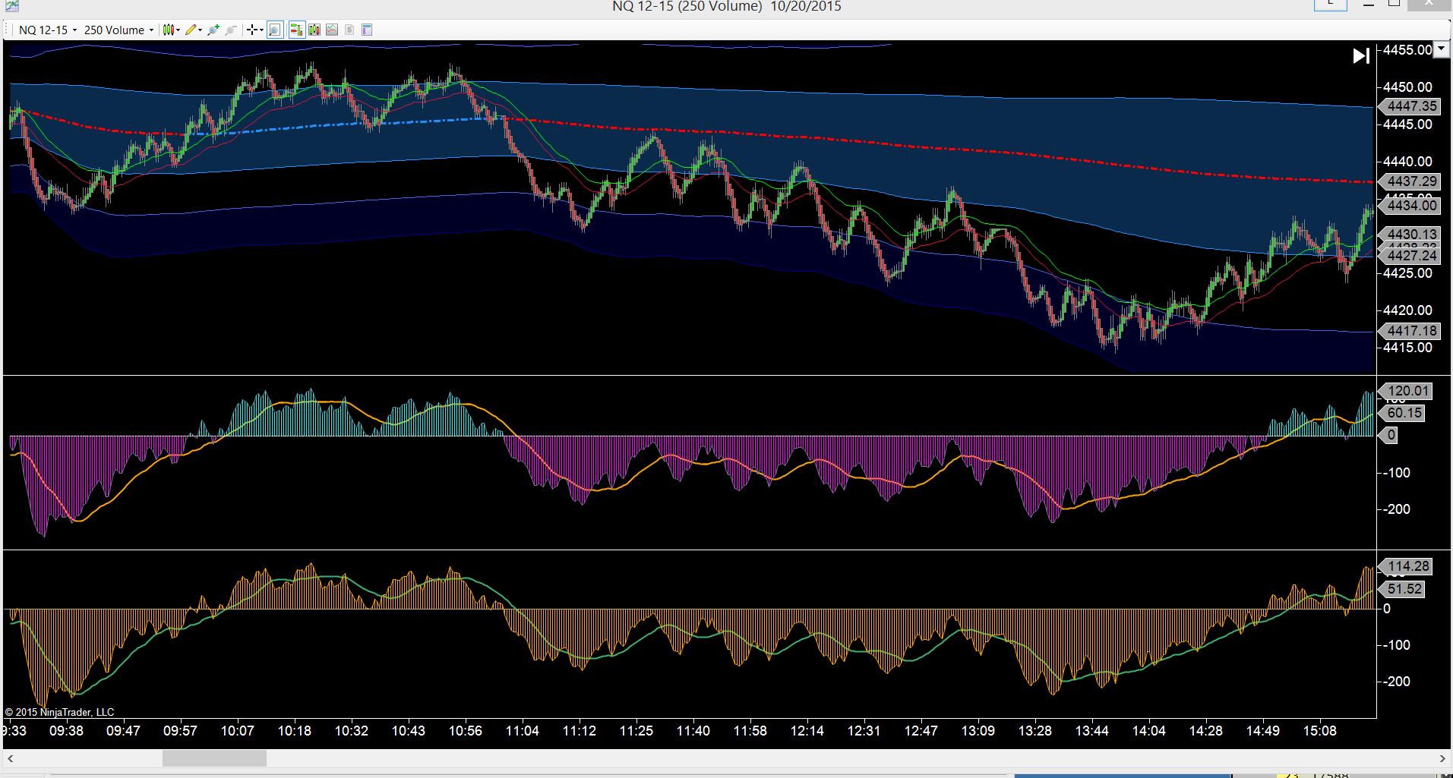Image resolution: width=1453 pixels, height=778 pixels.
Task: Click the 4427.24 price marker
Action: tap(1410, 256)
